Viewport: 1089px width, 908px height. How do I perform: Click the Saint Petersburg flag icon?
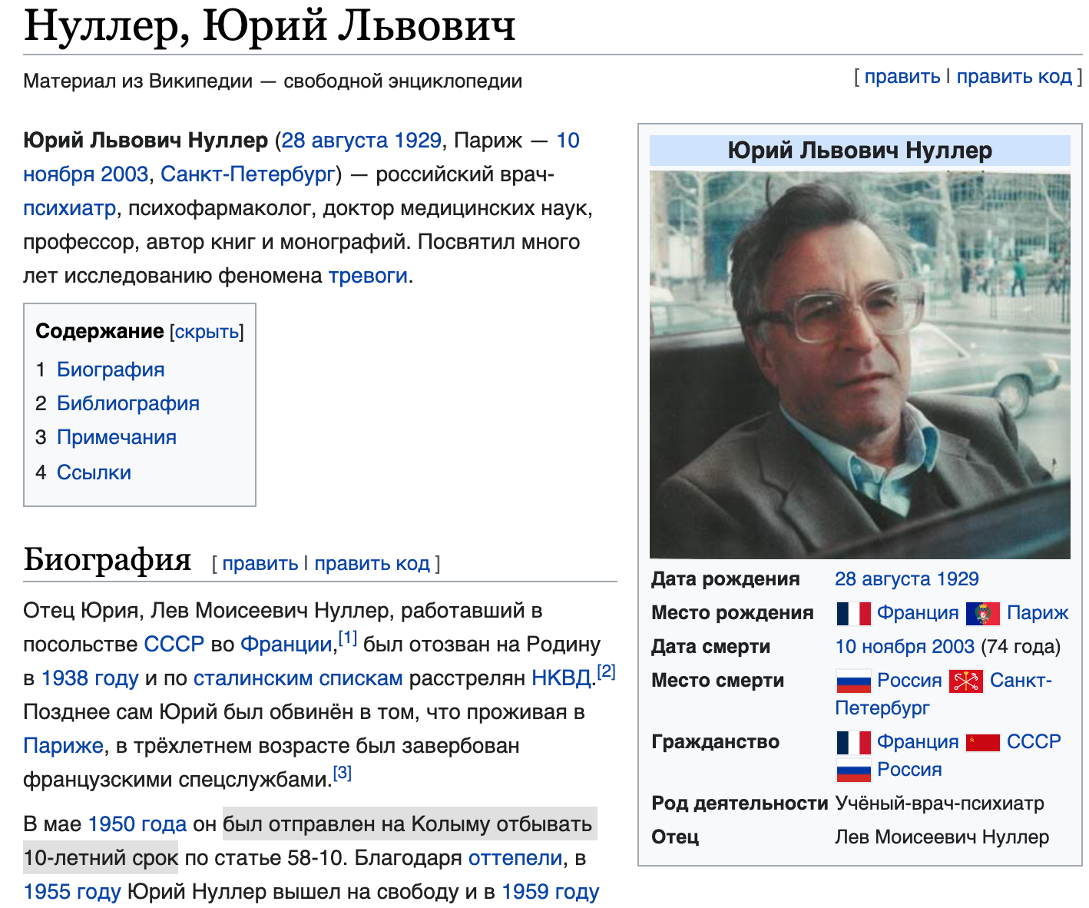click(966, 681)
